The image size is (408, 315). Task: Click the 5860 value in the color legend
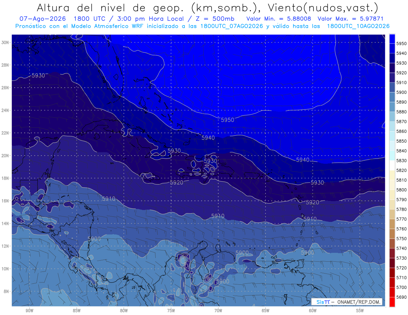(x=401, y=131)
